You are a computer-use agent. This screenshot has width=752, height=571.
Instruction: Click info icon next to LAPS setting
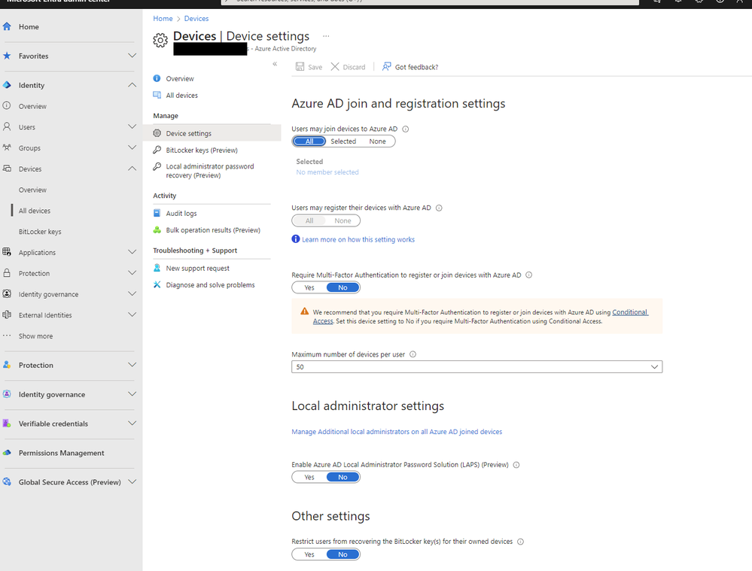516,465
